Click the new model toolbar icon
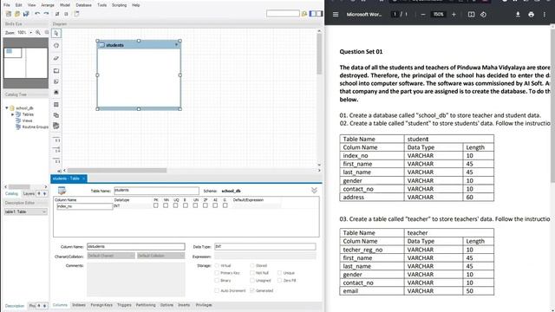Screen dimensions: 555x312 9,14
